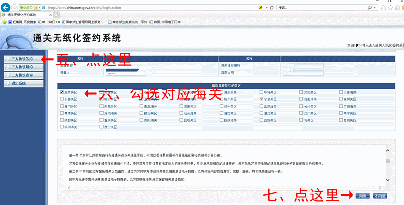Click the compatibility view icon in address bar
The height and width of the screenshot is (205, 404).
click(x=260, y=8)
